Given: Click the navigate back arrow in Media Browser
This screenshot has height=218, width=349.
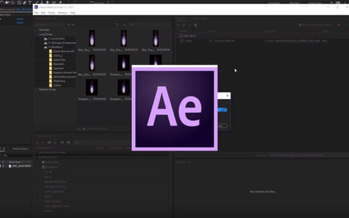Looking at the screenshot, I should point(69,25).
